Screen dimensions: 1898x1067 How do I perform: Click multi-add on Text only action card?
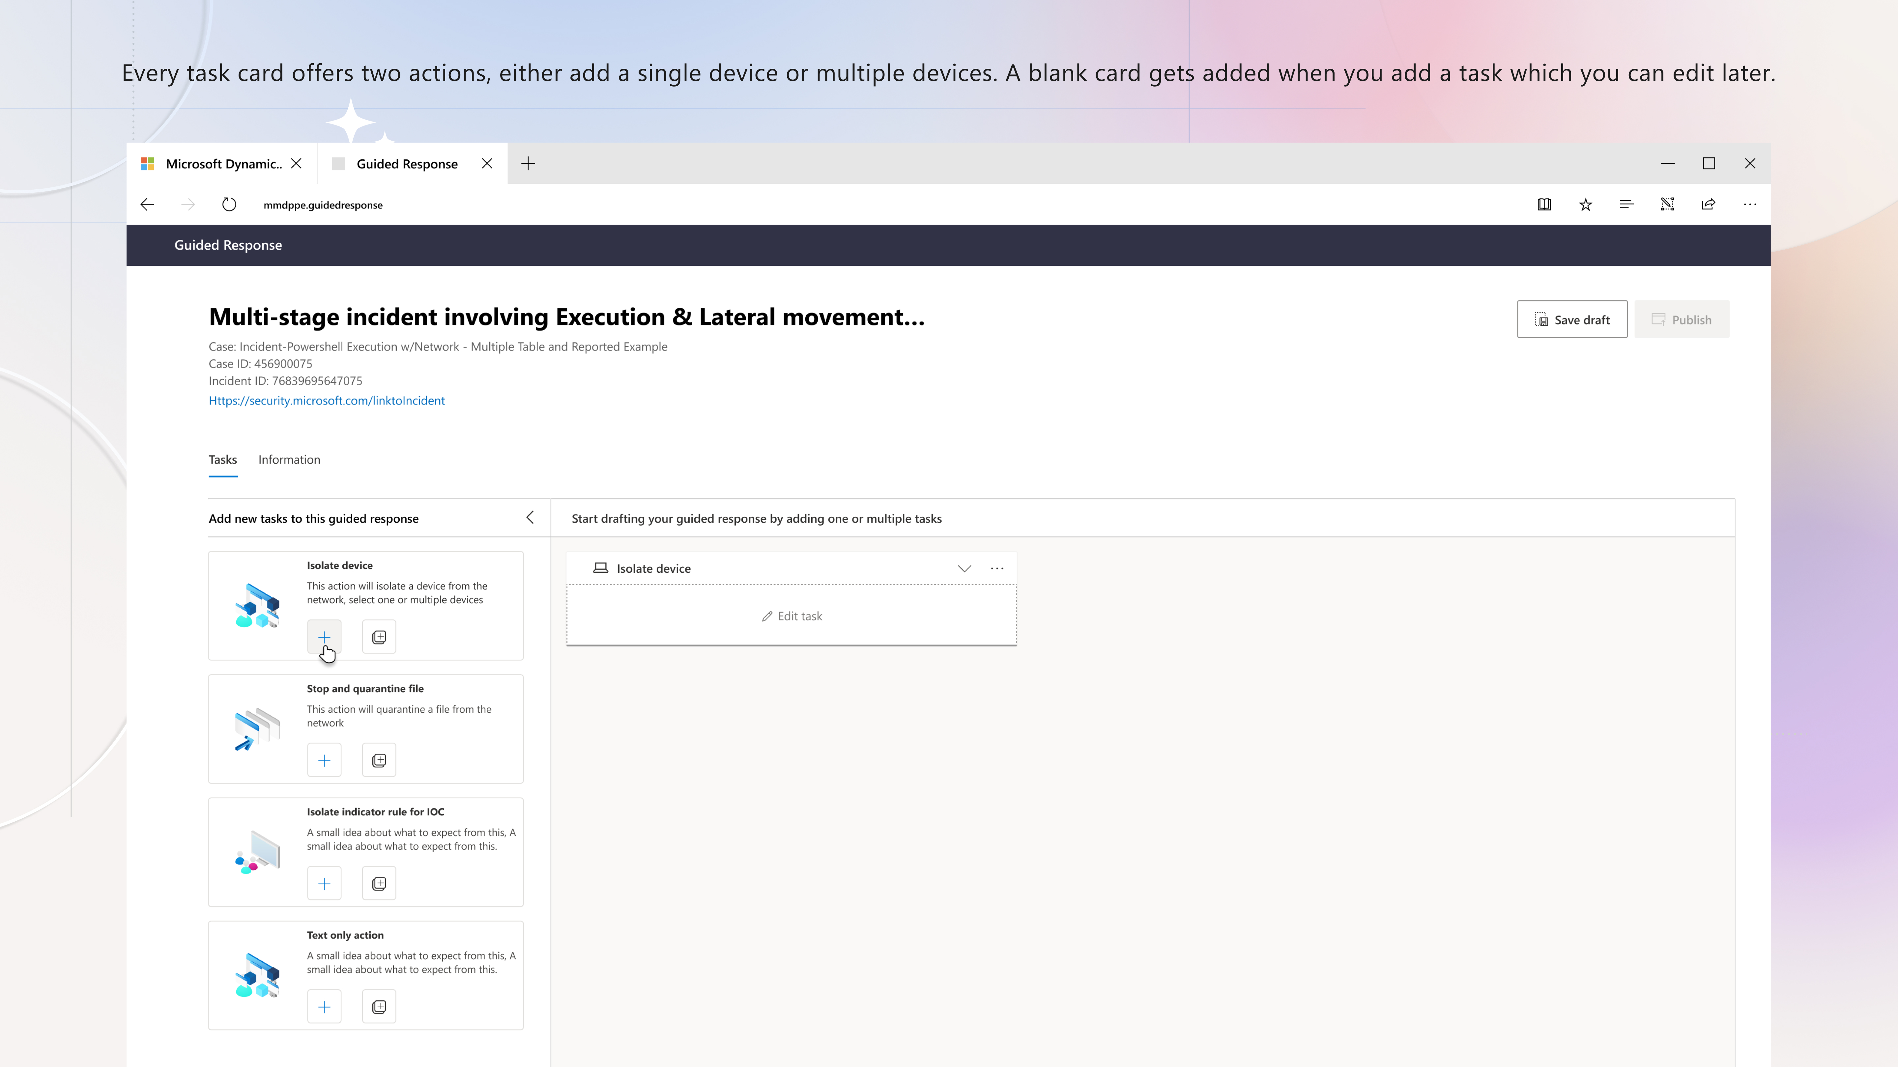coord(379,1007)
